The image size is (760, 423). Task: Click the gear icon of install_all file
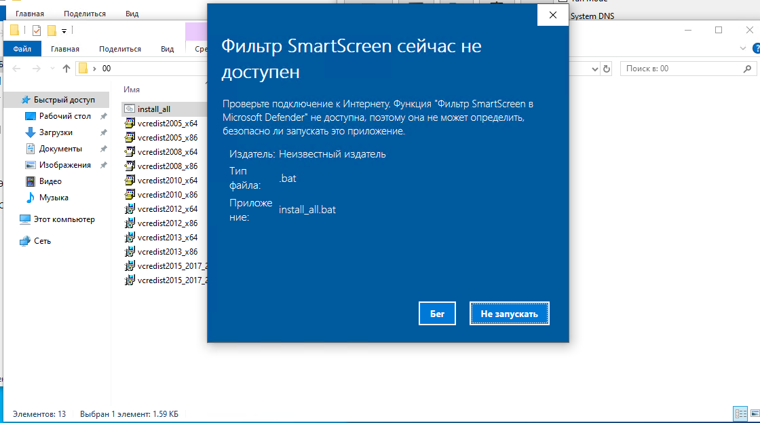click(130, 109)
